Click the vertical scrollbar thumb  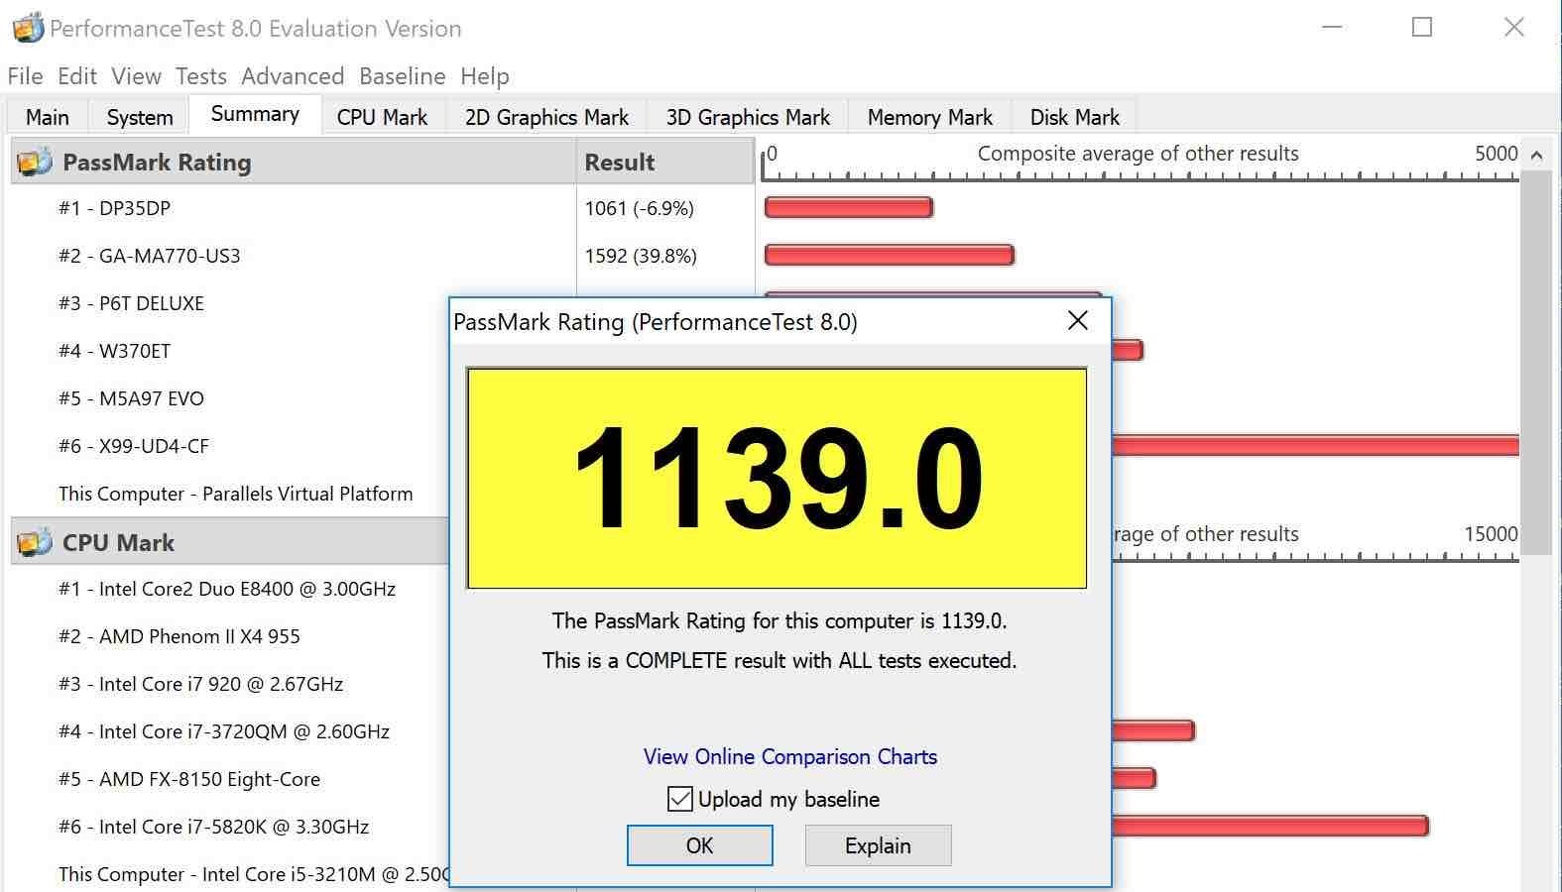point(1536,362)
